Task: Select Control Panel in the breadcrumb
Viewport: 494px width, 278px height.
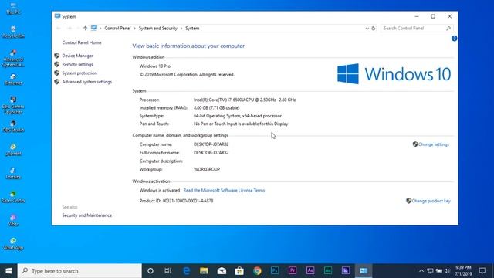Action: tap(117, 29)
